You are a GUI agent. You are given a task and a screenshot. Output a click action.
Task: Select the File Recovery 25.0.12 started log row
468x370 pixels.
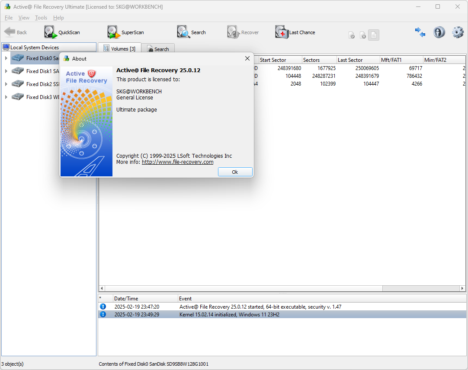point(282,307)
